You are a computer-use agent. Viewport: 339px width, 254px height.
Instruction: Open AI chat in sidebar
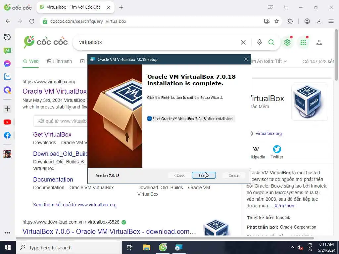click(x=7, y=51)
